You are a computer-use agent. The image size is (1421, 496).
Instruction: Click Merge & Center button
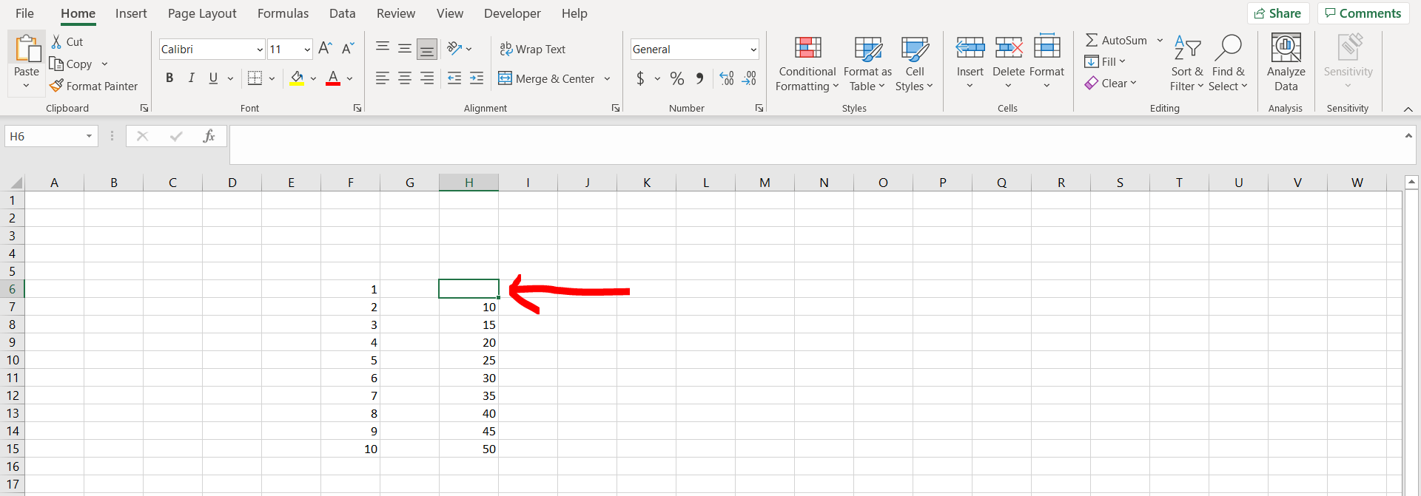546,78
